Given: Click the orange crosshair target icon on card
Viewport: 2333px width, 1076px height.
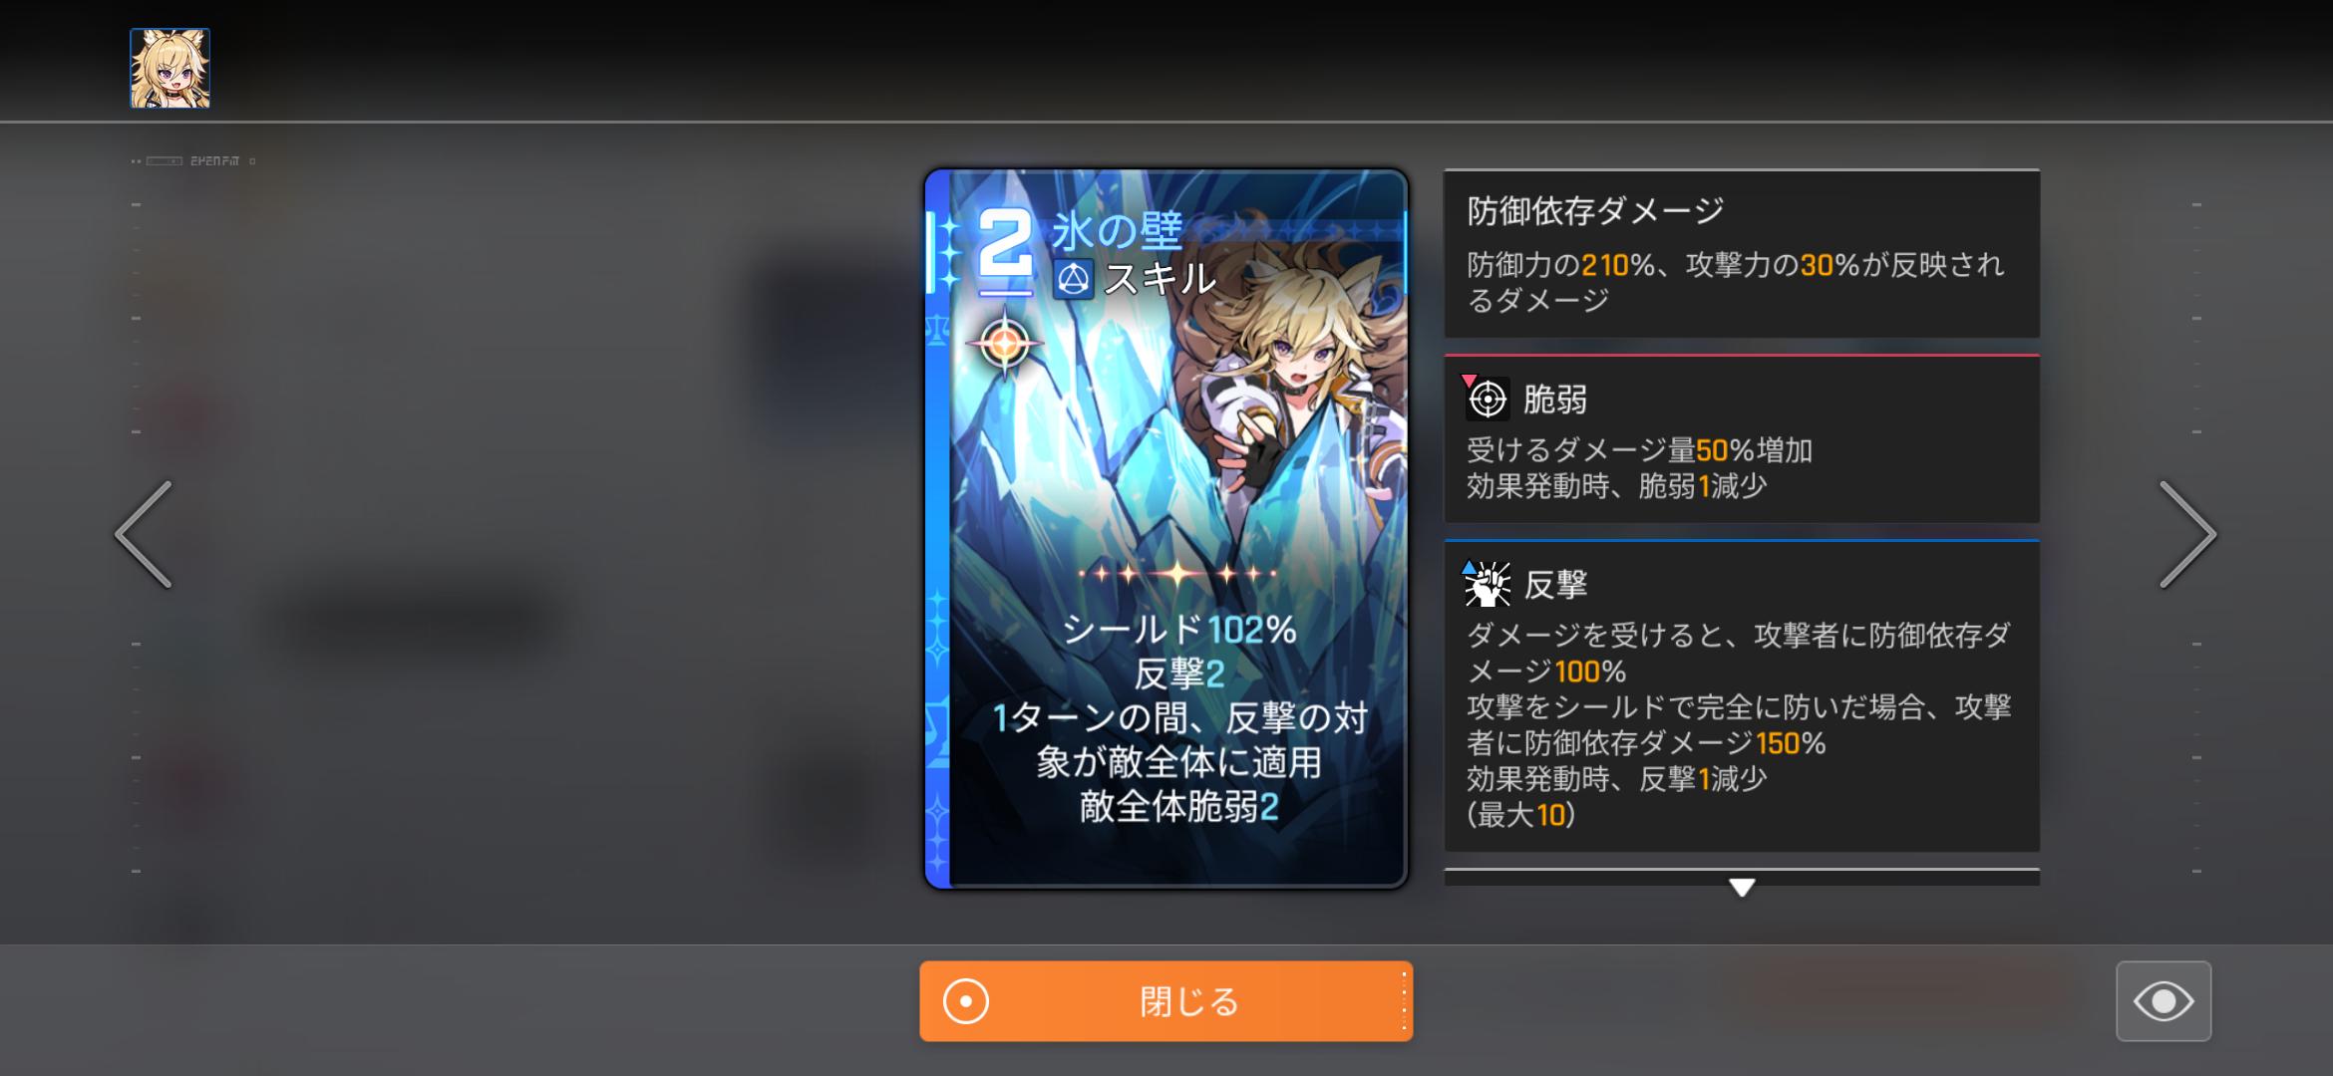Looking at the screenshot, I should (1004, 345).
